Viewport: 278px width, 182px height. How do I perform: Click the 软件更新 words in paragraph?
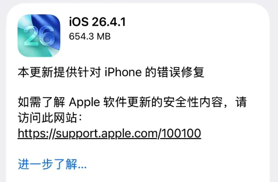[127, 102]
